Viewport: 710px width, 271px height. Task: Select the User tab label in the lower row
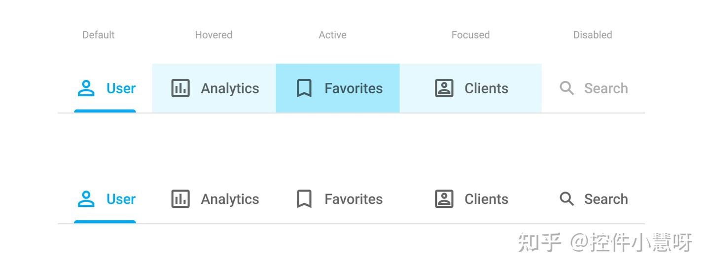click(x=121, y=199)
